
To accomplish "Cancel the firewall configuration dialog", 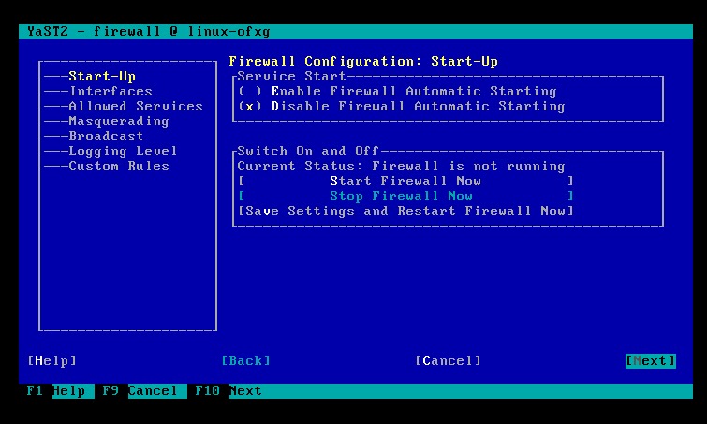I will coord(448,360).
